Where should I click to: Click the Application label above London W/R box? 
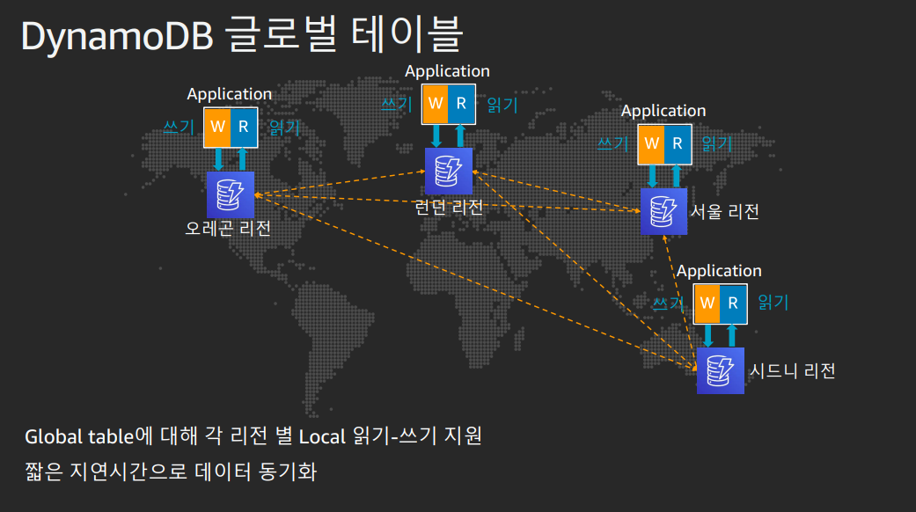(x=448, y=71)
